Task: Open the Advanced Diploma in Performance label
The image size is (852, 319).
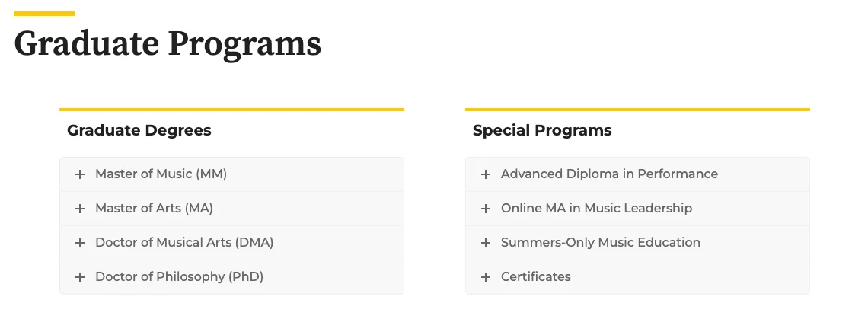Action: tap(609, 174)
